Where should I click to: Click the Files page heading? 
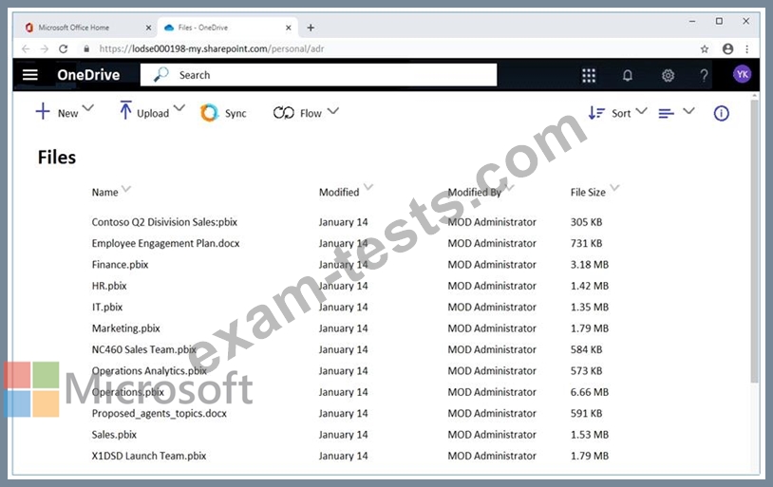57,158
